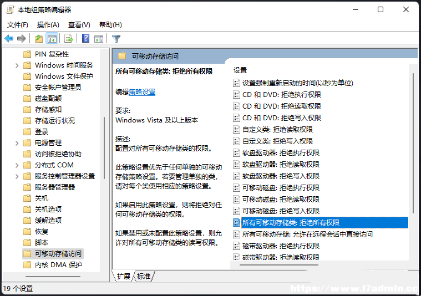Click policy icon for 软盘驱动器: 拒绝写入权限
The width and height of the screenshot is (421, 296).
click(236, 176)
